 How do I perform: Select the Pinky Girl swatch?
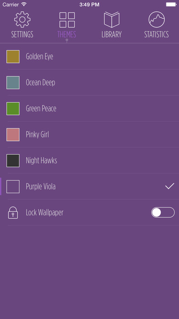pyautogui.click(x=13, y=134)
